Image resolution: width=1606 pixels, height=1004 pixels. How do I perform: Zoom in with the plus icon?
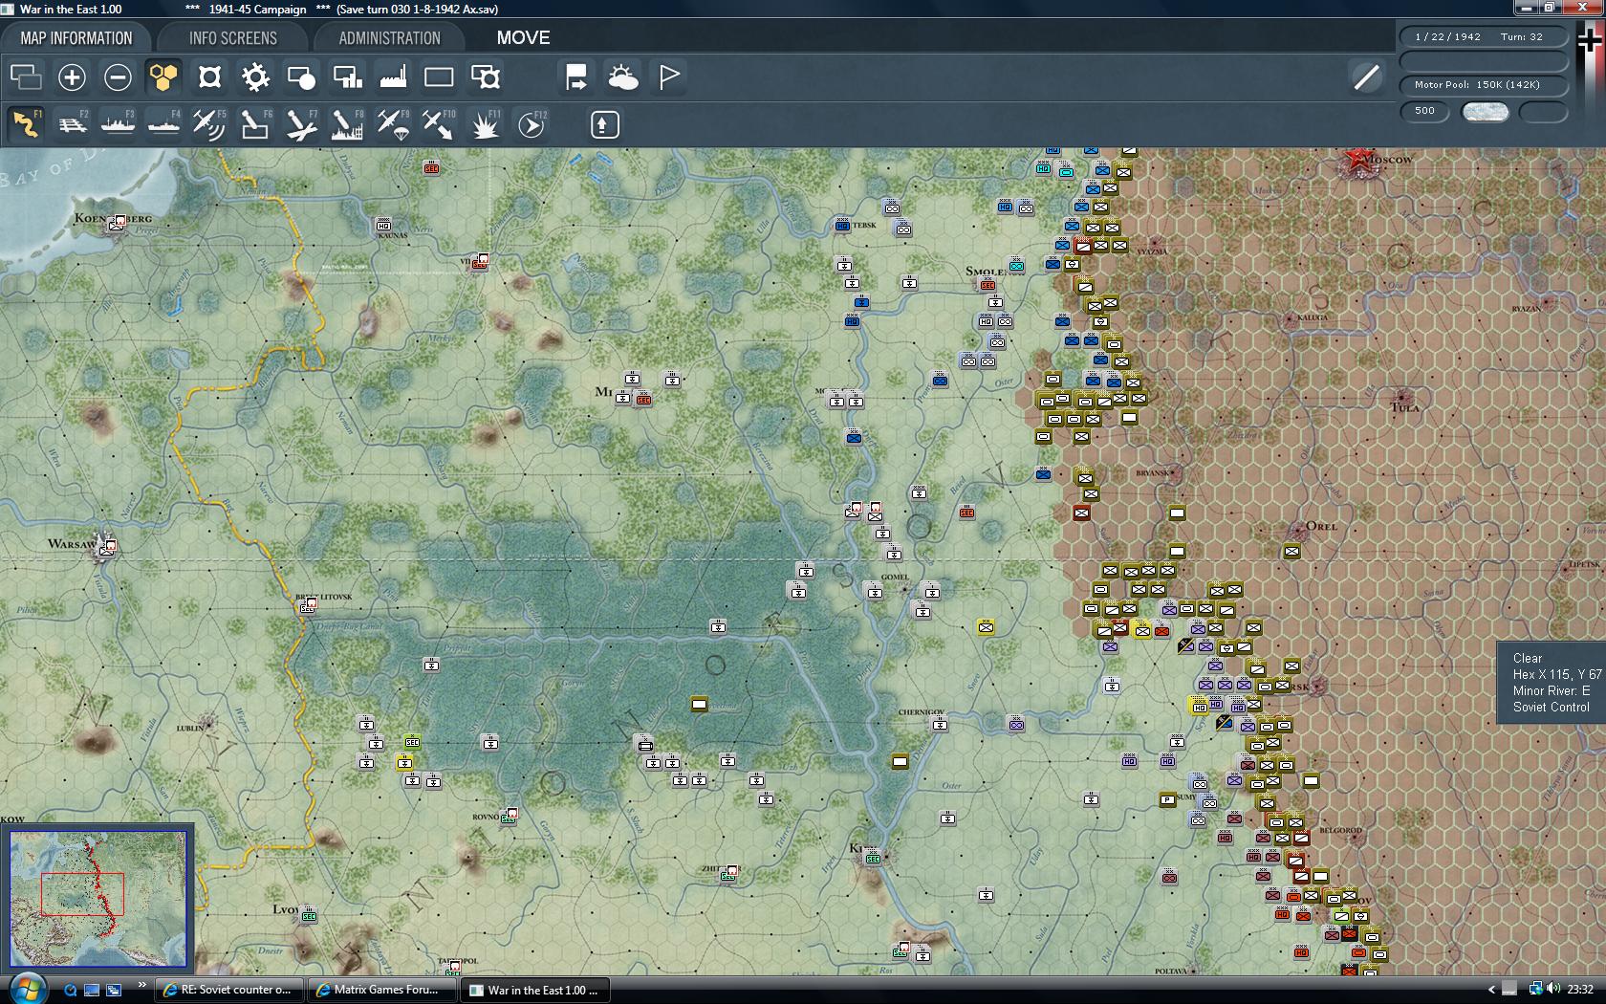(72, 77)
